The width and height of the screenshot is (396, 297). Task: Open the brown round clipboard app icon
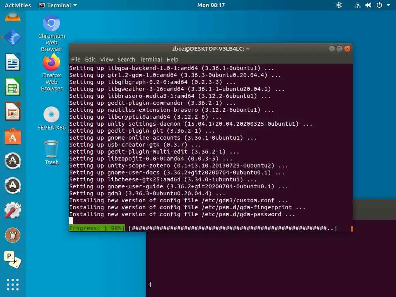tap(13, 235)
